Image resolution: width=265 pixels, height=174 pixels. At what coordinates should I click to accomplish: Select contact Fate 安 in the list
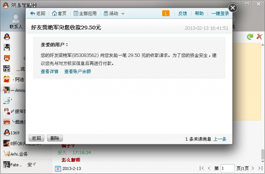coord(26,165)
